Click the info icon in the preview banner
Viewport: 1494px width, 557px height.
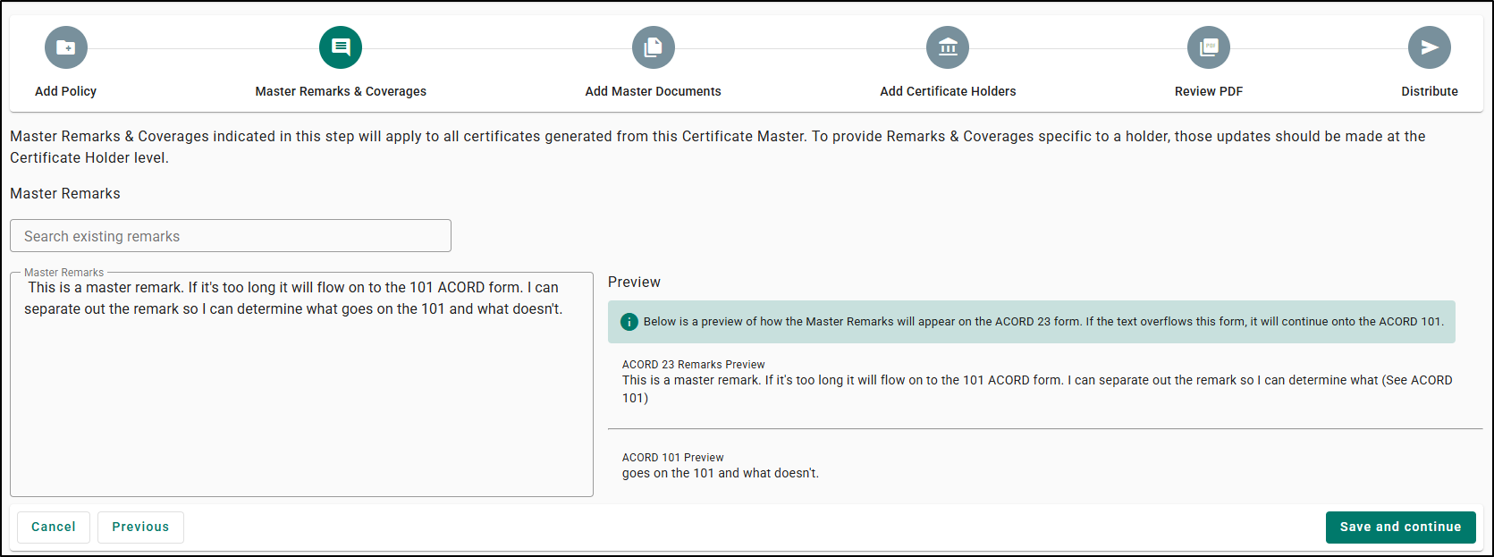629,322
